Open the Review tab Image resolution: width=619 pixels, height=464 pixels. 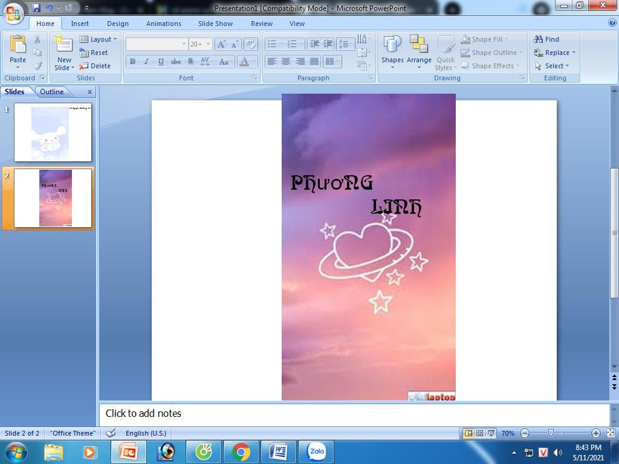coord(261,24)
